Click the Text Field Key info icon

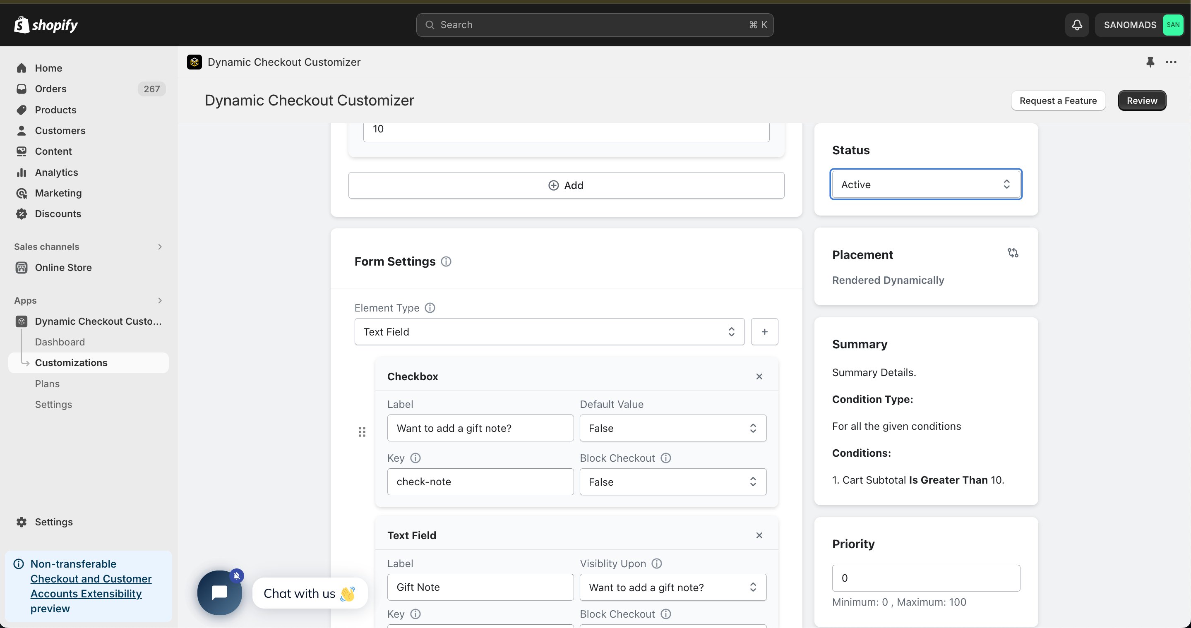pyautogui.click(x=415, y=614)
